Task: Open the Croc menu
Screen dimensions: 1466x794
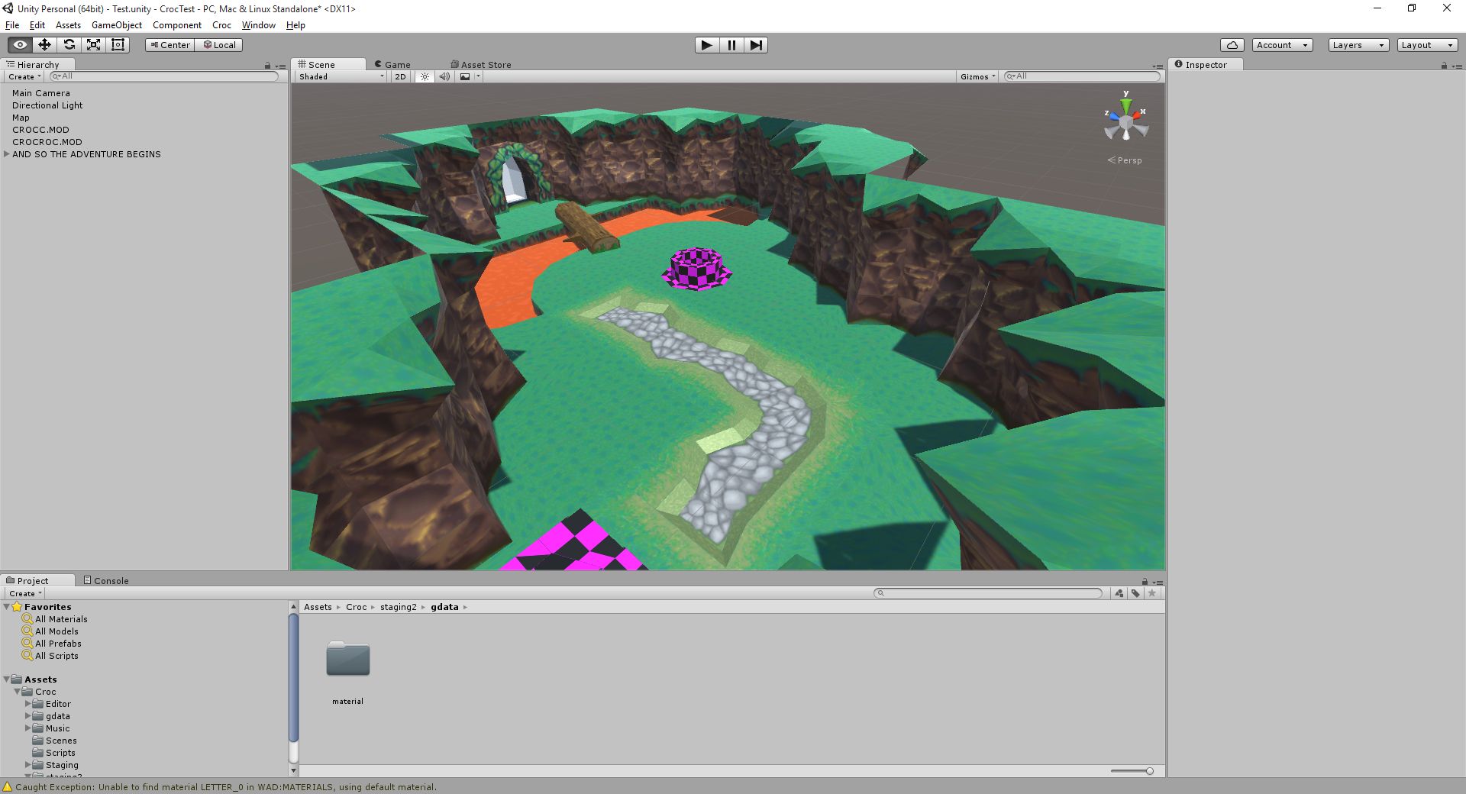Action: (221, 25)
